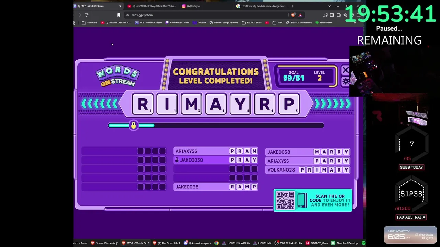This screenshot has height=247, width=440.
Task: Click the VOLKANO28 PRIMARY word row
Action: pos(308,170)
